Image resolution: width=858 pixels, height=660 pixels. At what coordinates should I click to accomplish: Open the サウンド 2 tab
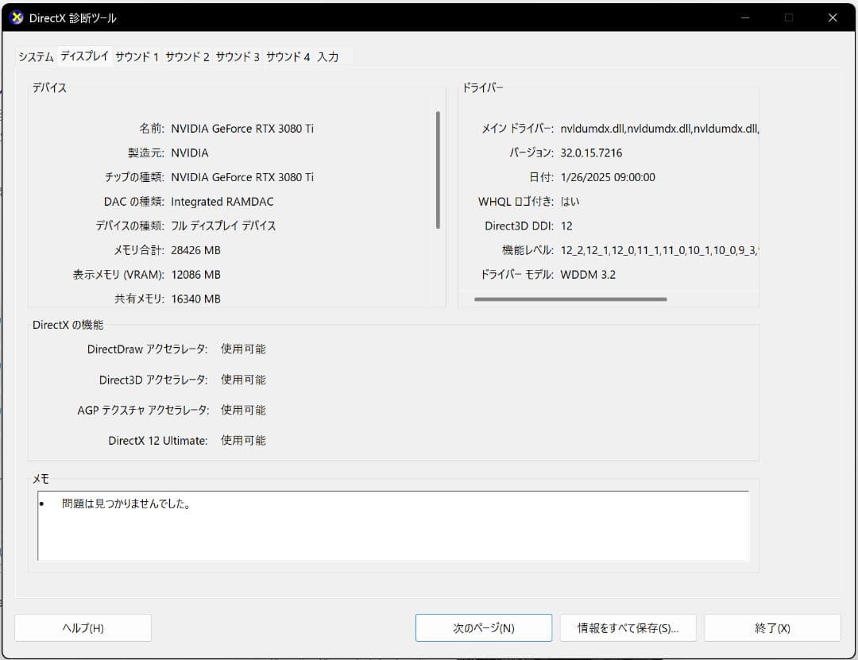(189, 56)
